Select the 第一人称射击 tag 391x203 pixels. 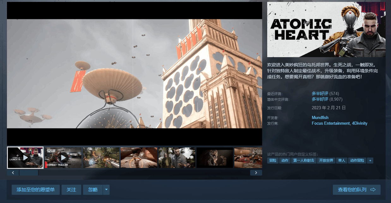tap(304, 160)
